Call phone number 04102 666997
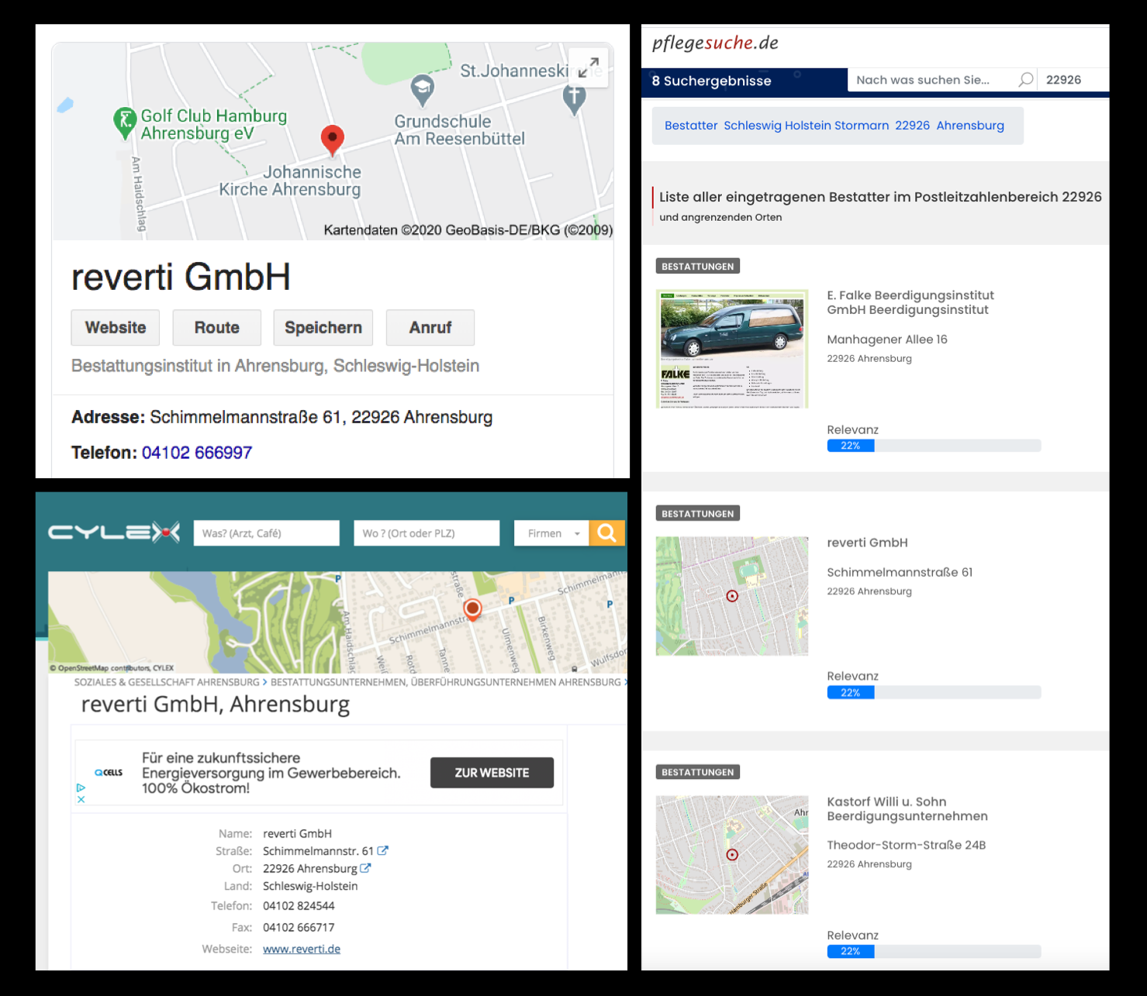 (x=197, y=453)
